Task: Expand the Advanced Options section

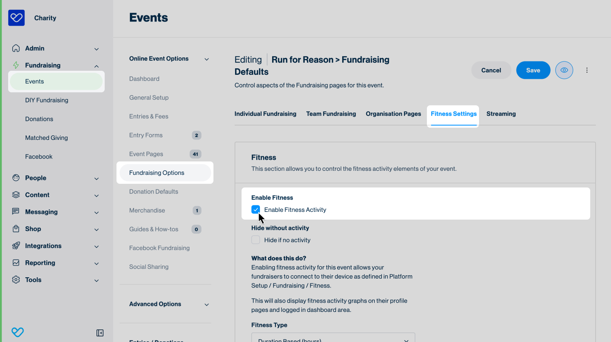Action: coord(207,305)
